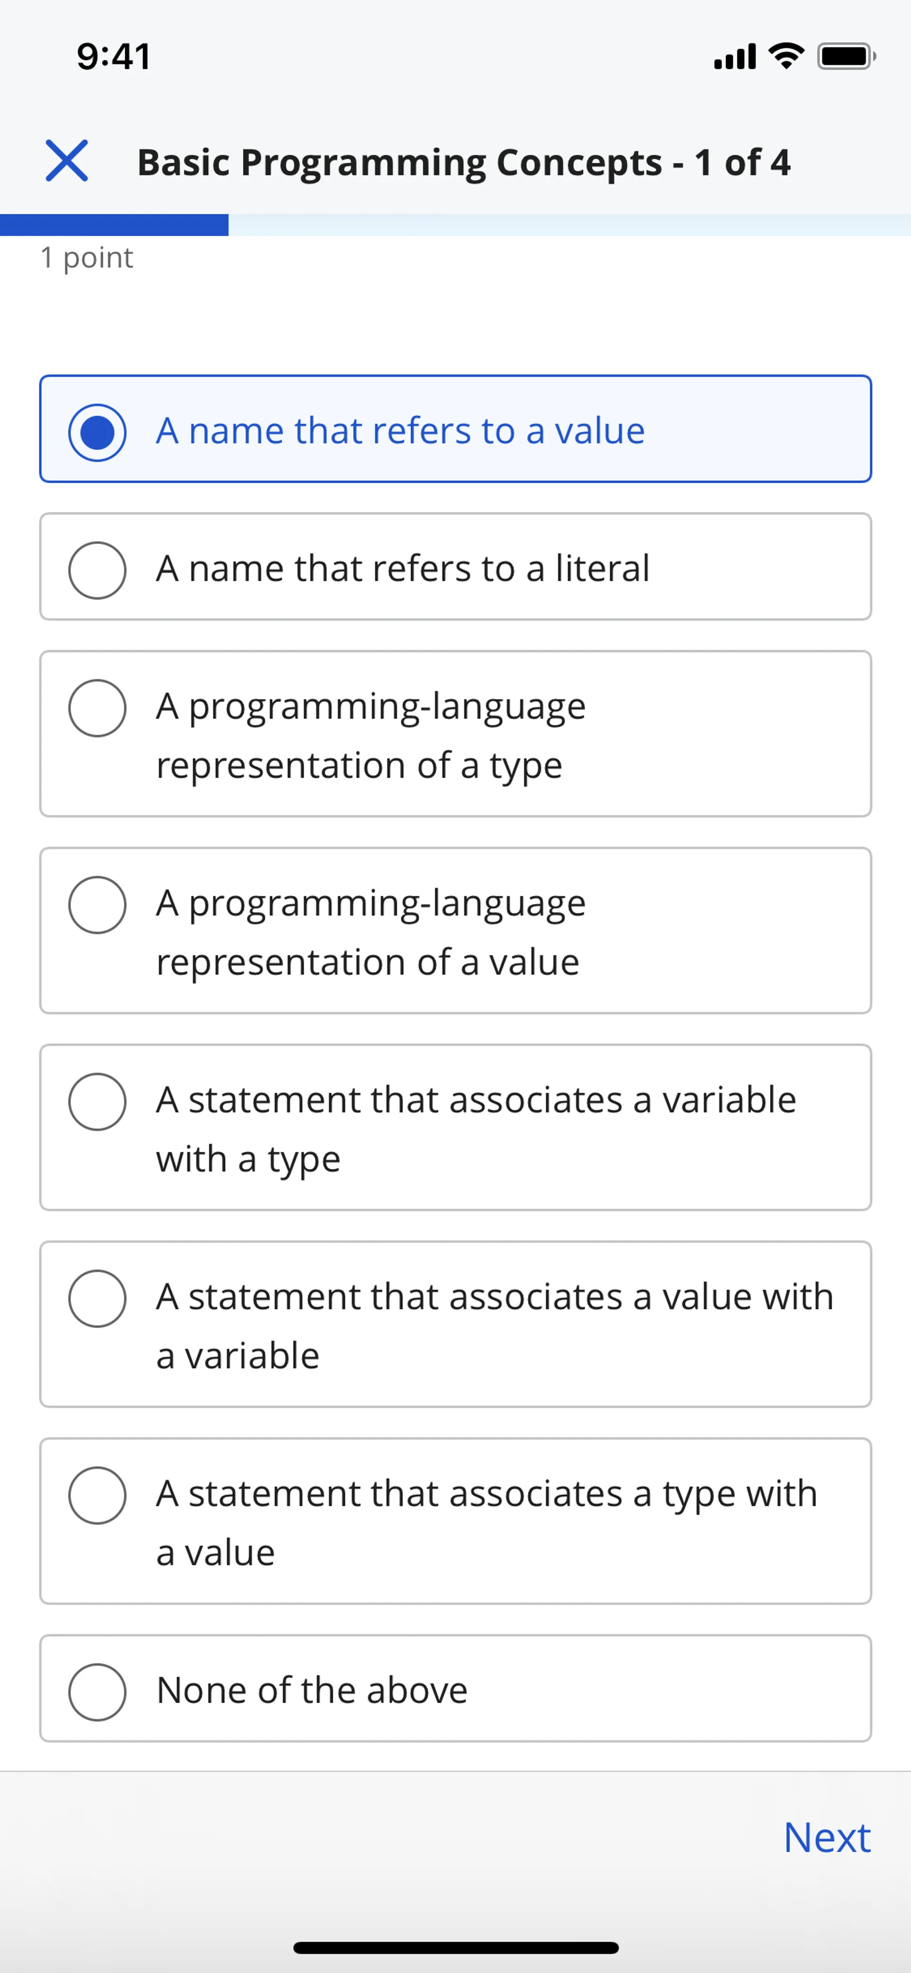Screen dimensions: 911x1973
Task: Click the quiz progress bar
Action: 455,225
